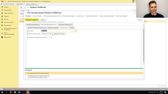Open the rightmost размеров link in the form header
168x94 pixels.
tap(122, 16)
